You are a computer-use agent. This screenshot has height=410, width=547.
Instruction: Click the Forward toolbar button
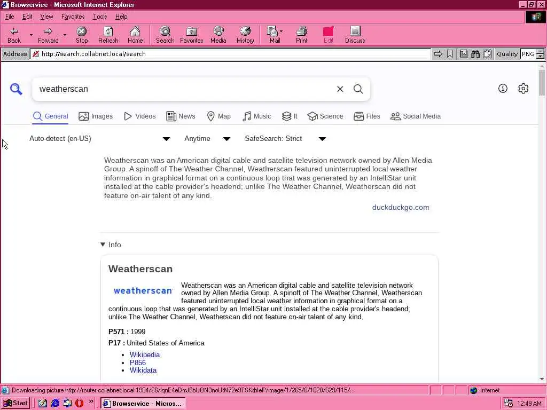(48, 35)
